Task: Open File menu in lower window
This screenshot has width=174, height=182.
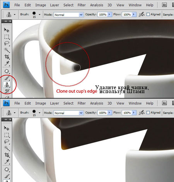Action: coord(17,104)
